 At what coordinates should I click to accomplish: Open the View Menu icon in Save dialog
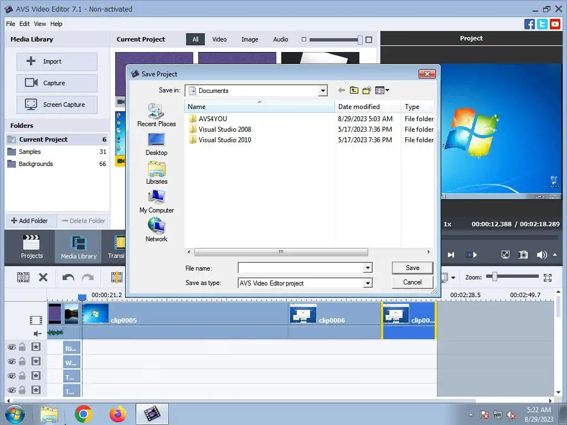pyautogui.click(x=382, y=90)
